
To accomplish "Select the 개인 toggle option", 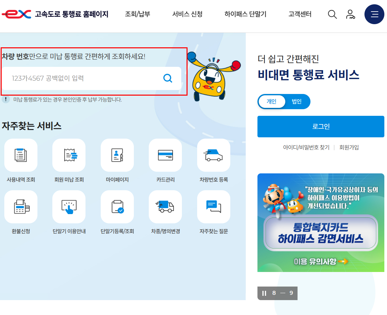I will tap(271, 102).
